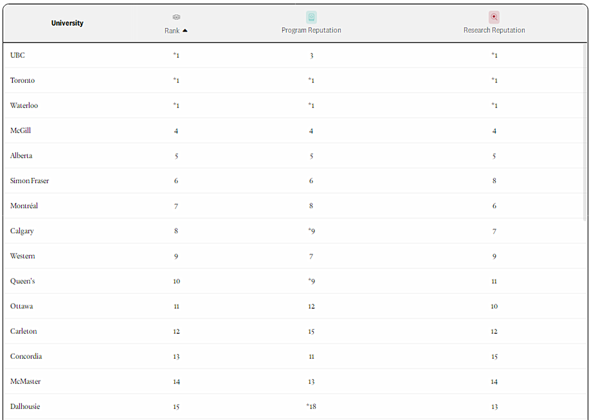
Task: Select the Western university name
Action: [23, 256]
